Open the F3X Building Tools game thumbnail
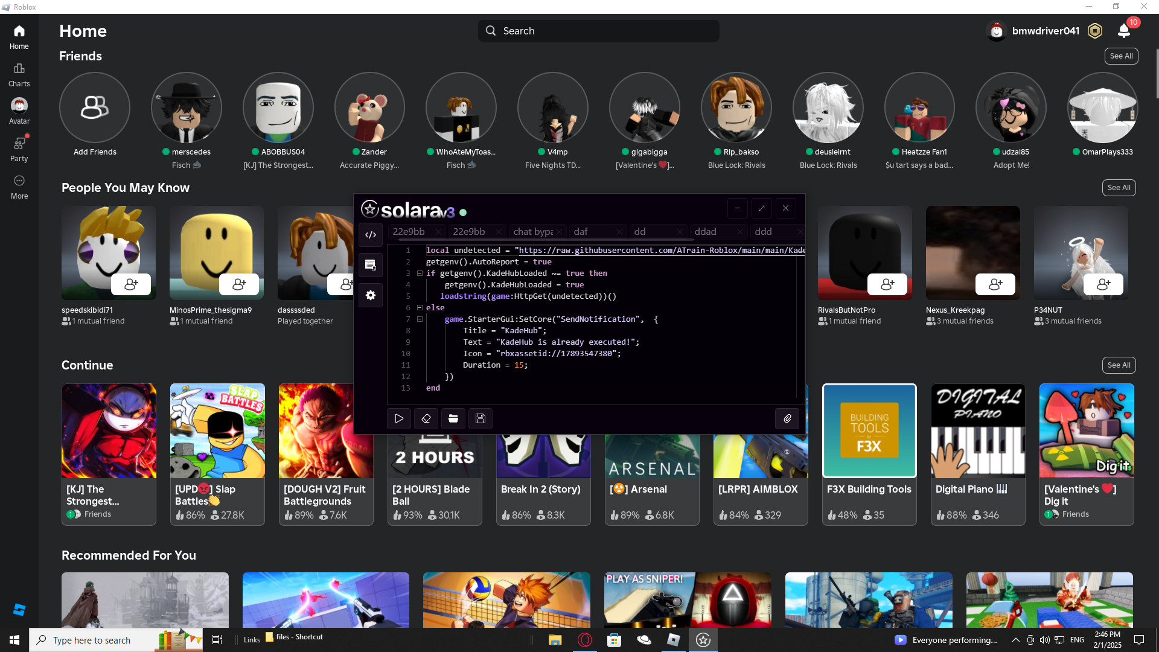Screen dimensions: 1159x652 869,430
